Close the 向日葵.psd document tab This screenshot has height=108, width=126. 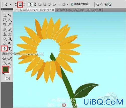[53, 10]
